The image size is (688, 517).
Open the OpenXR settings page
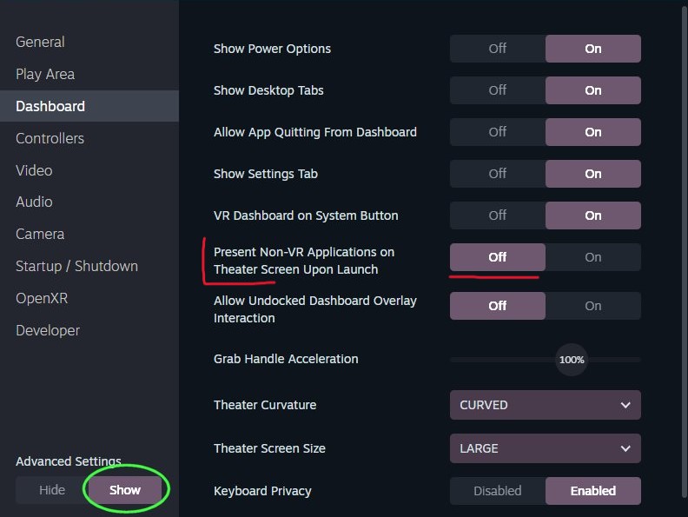click(x=42, y=298)
